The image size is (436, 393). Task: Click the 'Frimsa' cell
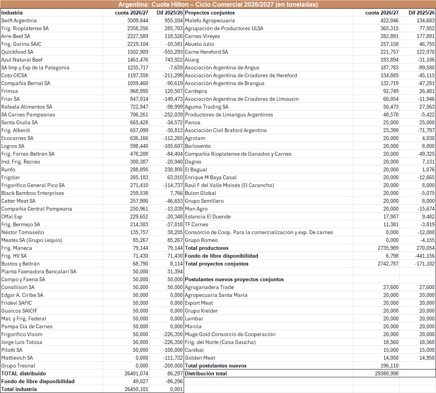pyautogui.click(x=51, y=91)
